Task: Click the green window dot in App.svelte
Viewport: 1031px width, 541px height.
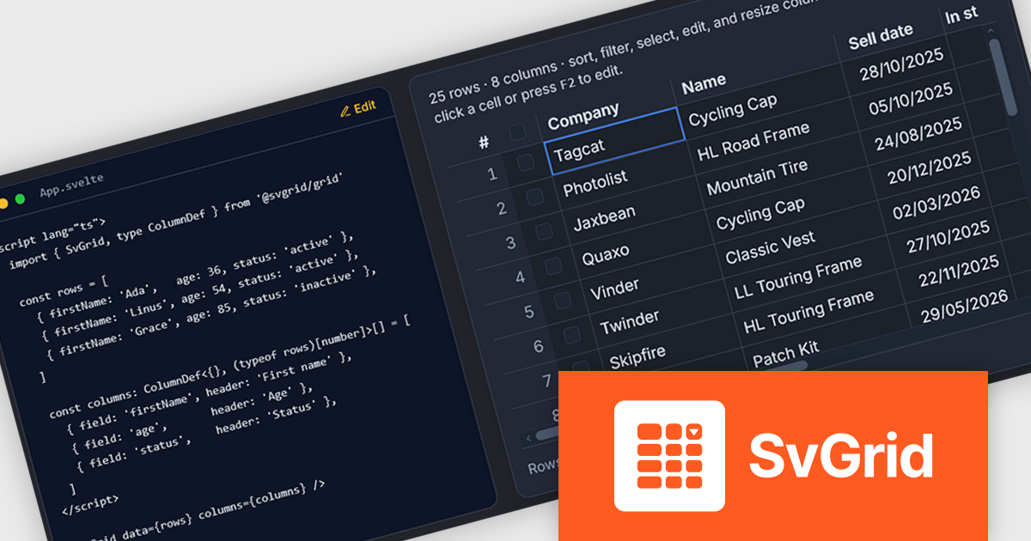Action: pyautogui.click(x=20, y=198)
